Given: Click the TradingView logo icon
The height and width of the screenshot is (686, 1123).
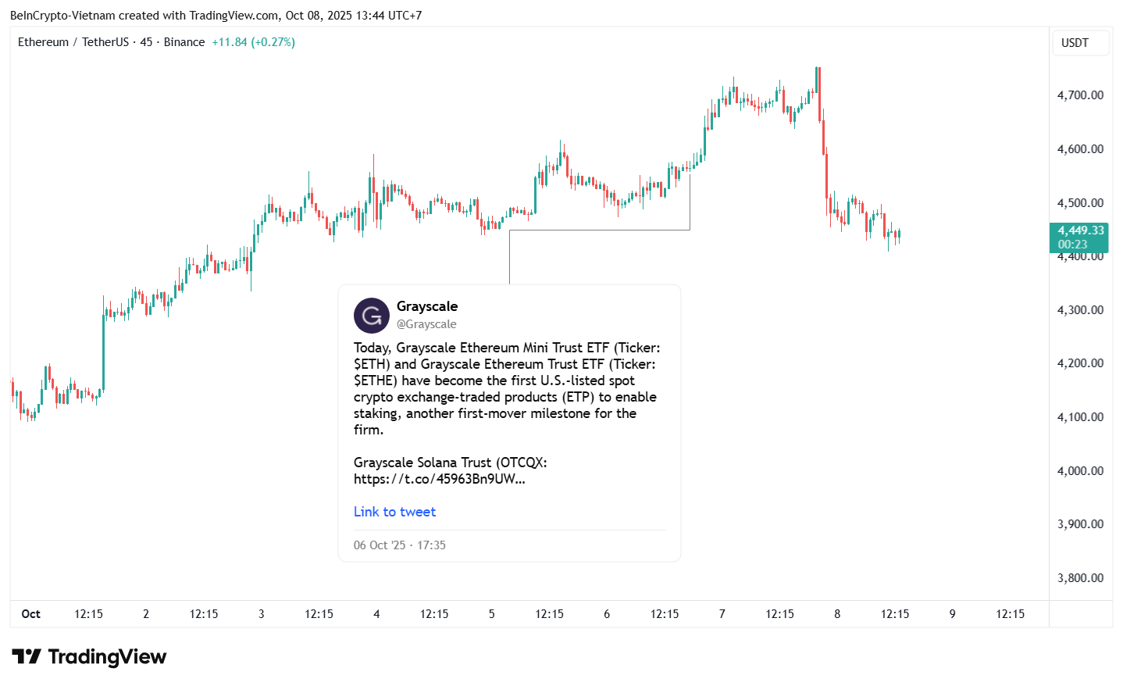Looking at the screenshot, I should [26, 656].
